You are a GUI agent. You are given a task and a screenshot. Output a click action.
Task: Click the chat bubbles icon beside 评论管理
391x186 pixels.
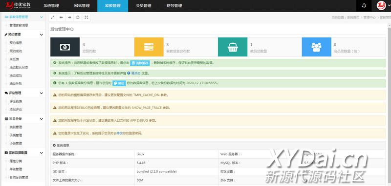(6, 93)
